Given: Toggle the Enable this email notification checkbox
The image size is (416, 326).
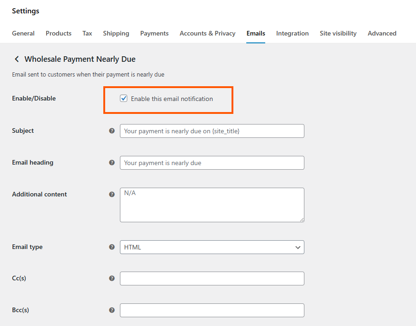Looking at the screenshot, I should 124,98.
